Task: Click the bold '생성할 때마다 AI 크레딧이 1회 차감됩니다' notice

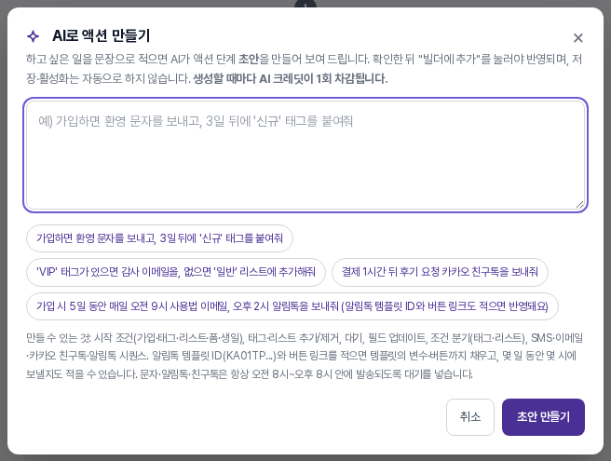Action: tap(291, 78)
